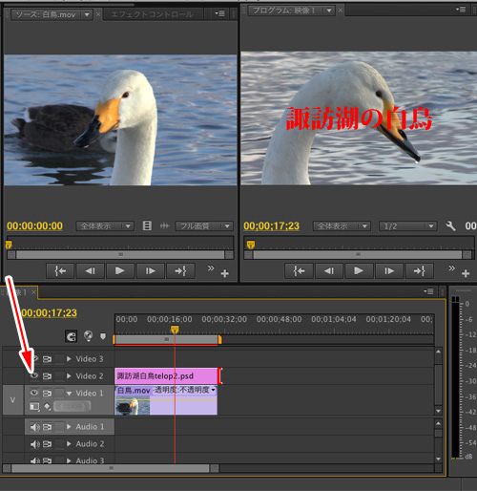Open Program monitor button editor plus icon

pyautogui.click(x=466, y=273)
